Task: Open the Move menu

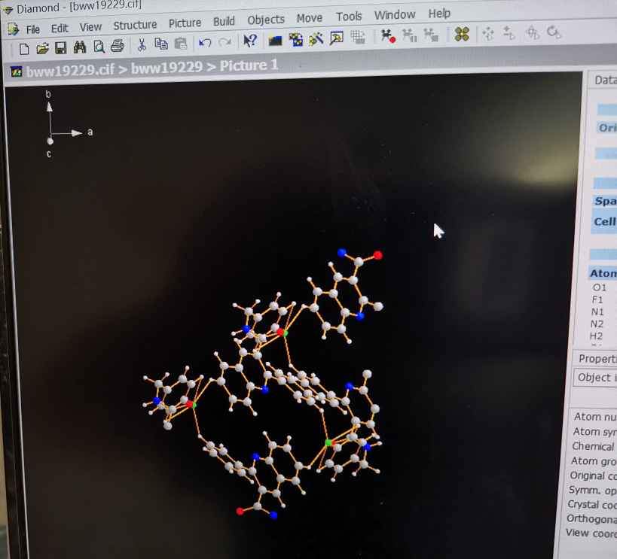Action: tap(310, 18)
